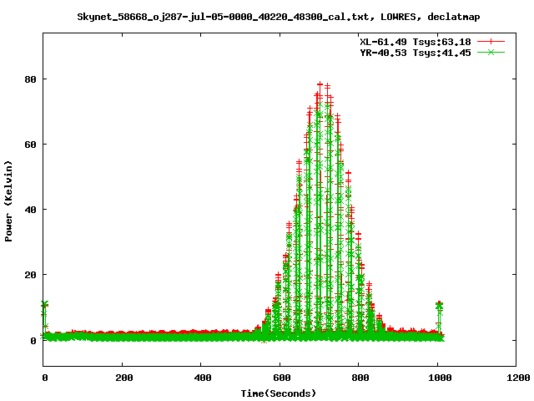
Task: Click the y-axis tick label 60
Action: (x=30, y=145)
